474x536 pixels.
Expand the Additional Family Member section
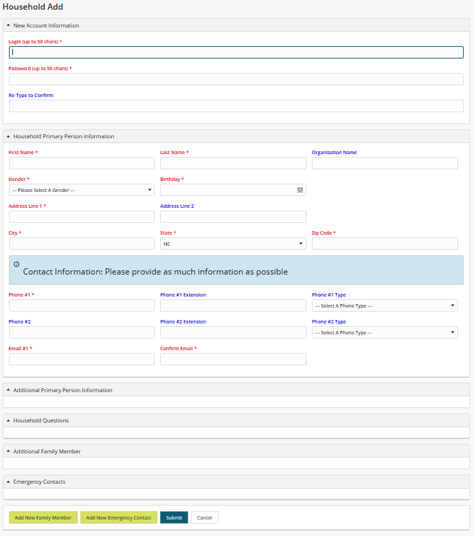point(8,451)
